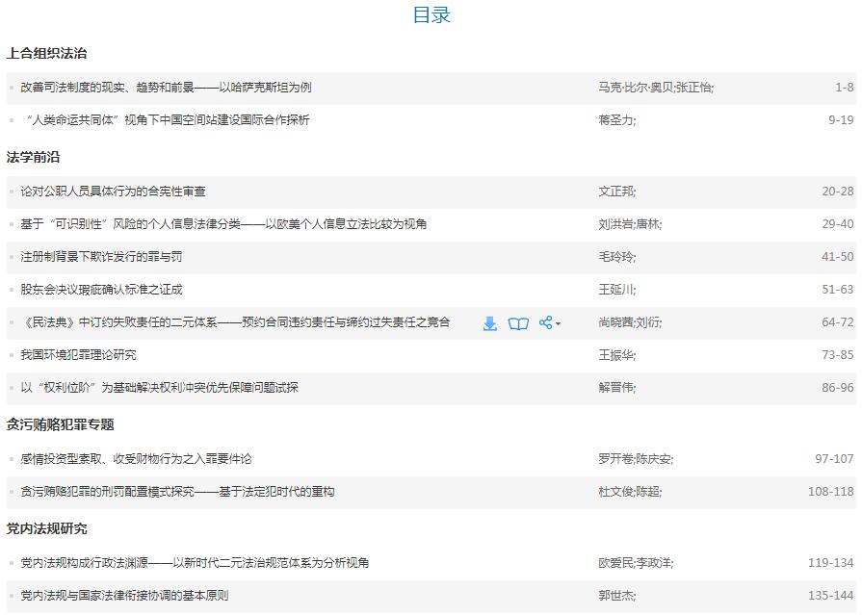Open article 党内法规与国家法律衔接协调的基本原则

[x=124, y=596]
